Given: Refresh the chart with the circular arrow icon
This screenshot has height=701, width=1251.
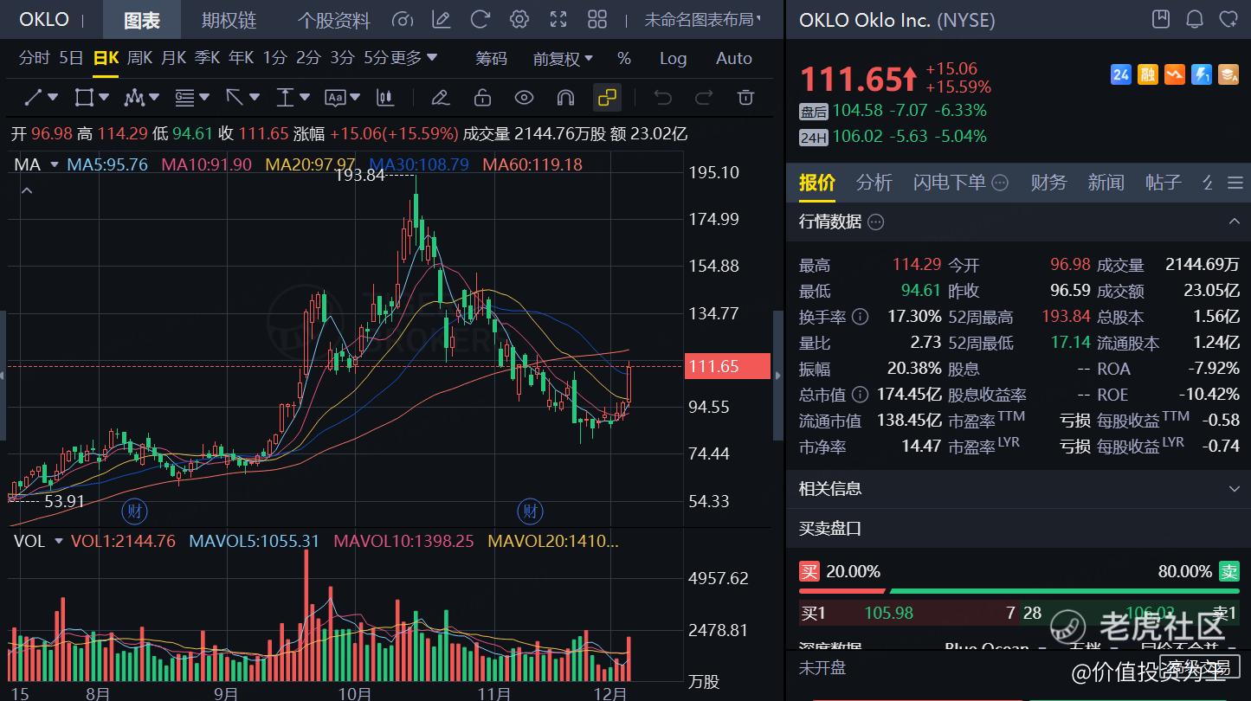Looking at the screenshot, I should pyautogui.click(x=480, y=19).
